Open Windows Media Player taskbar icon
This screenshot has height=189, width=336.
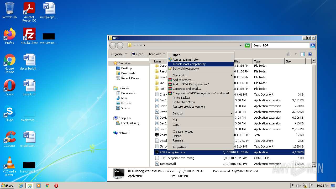click(x=39, y=186)
